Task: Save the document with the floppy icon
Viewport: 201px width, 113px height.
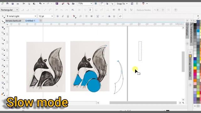Action: tap(13, 3)
